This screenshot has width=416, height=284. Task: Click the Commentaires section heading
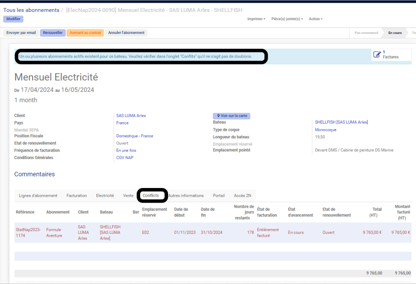coord(34,174)
